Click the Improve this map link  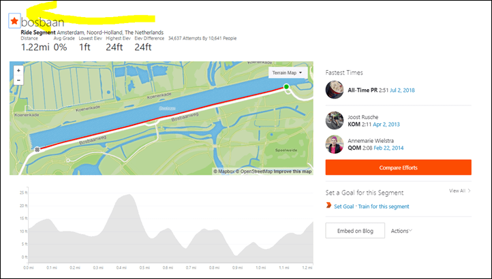click(292, 171)
